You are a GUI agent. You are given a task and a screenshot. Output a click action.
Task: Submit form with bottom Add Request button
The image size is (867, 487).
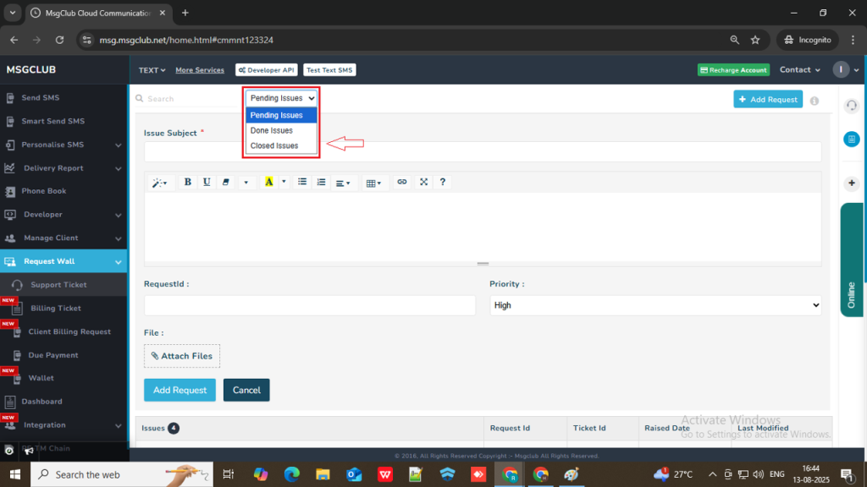click(x=179, y=390)
